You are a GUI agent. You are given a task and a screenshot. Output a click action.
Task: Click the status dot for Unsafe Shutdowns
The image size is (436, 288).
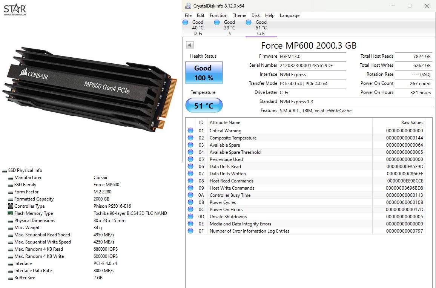click(x=190, y=216)
